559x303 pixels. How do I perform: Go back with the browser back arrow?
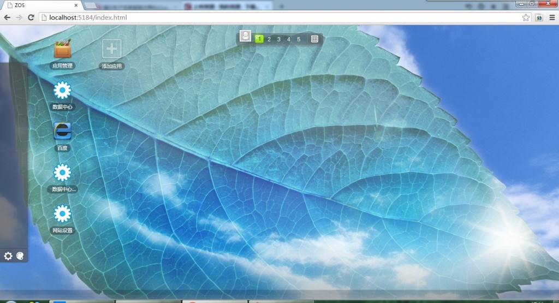pos(7,17)
